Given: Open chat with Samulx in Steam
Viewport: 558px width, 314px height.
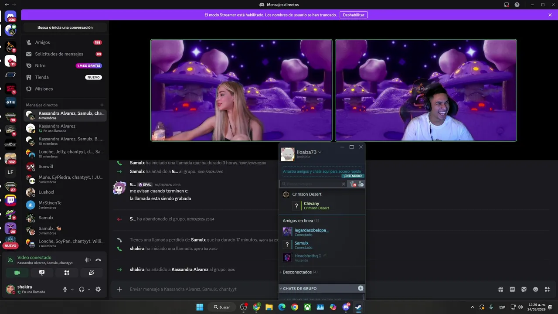Looking at the screenshot, I should click(322, 245).
